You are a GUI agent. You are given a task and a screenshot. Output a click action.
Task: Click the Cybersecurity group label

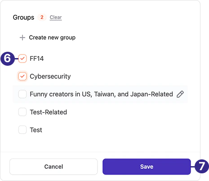tap(50, 77)
